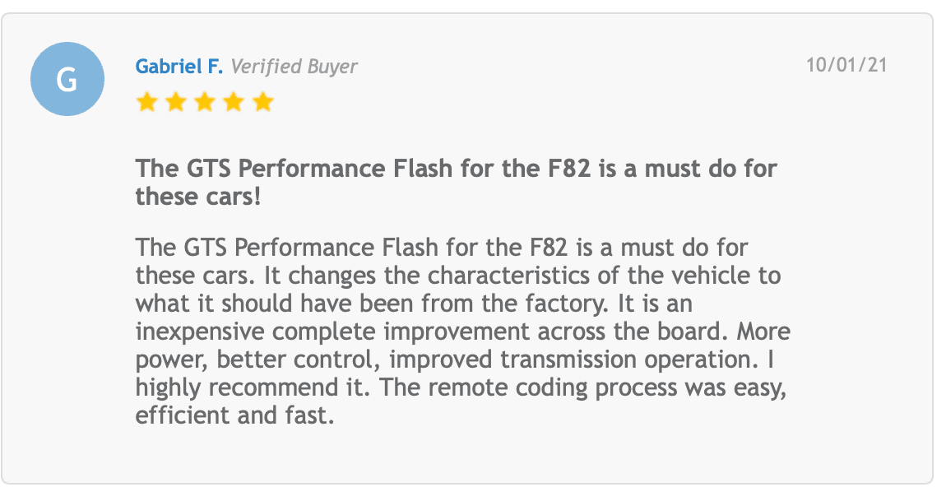Click the words 'these cars!' in title

point(198,196)
